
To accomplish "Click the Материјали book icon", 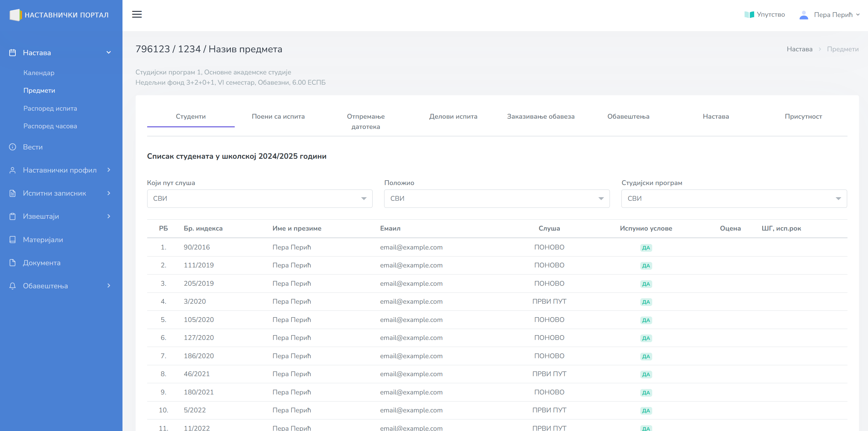I will pos(13,240).
